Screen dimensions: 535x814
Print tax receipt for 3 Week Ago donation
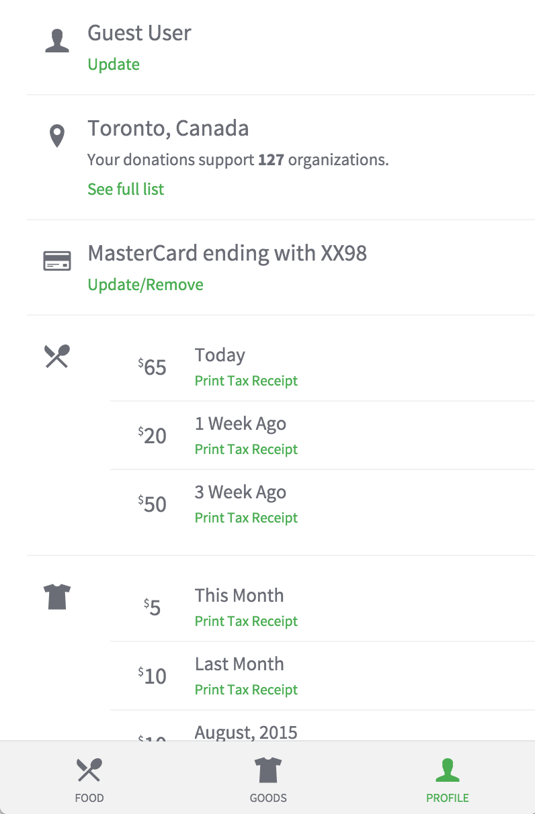[246, 518]
